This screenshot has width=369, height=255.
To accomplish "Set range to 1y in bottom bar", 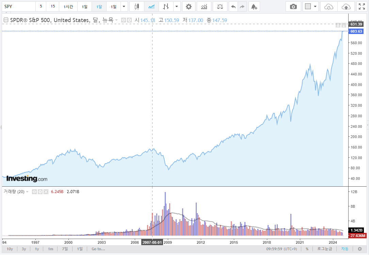I will pyautogui.click(x=37, y=249).
